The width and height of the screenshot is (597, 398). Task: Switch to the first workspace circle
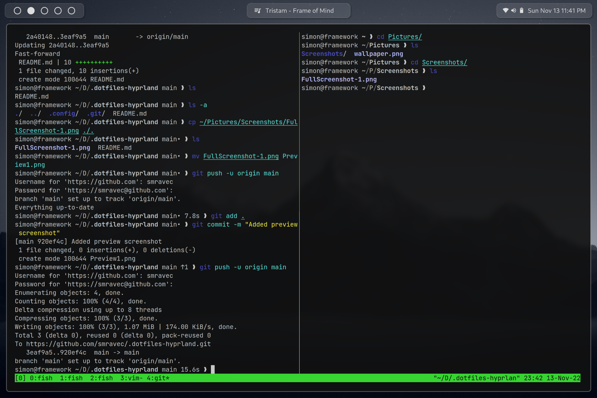[x=17, y=11]
